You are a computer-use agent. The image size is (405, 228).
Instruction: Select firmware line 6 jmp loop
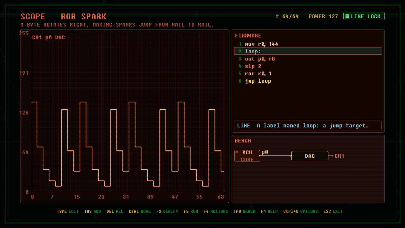(308, 81)
